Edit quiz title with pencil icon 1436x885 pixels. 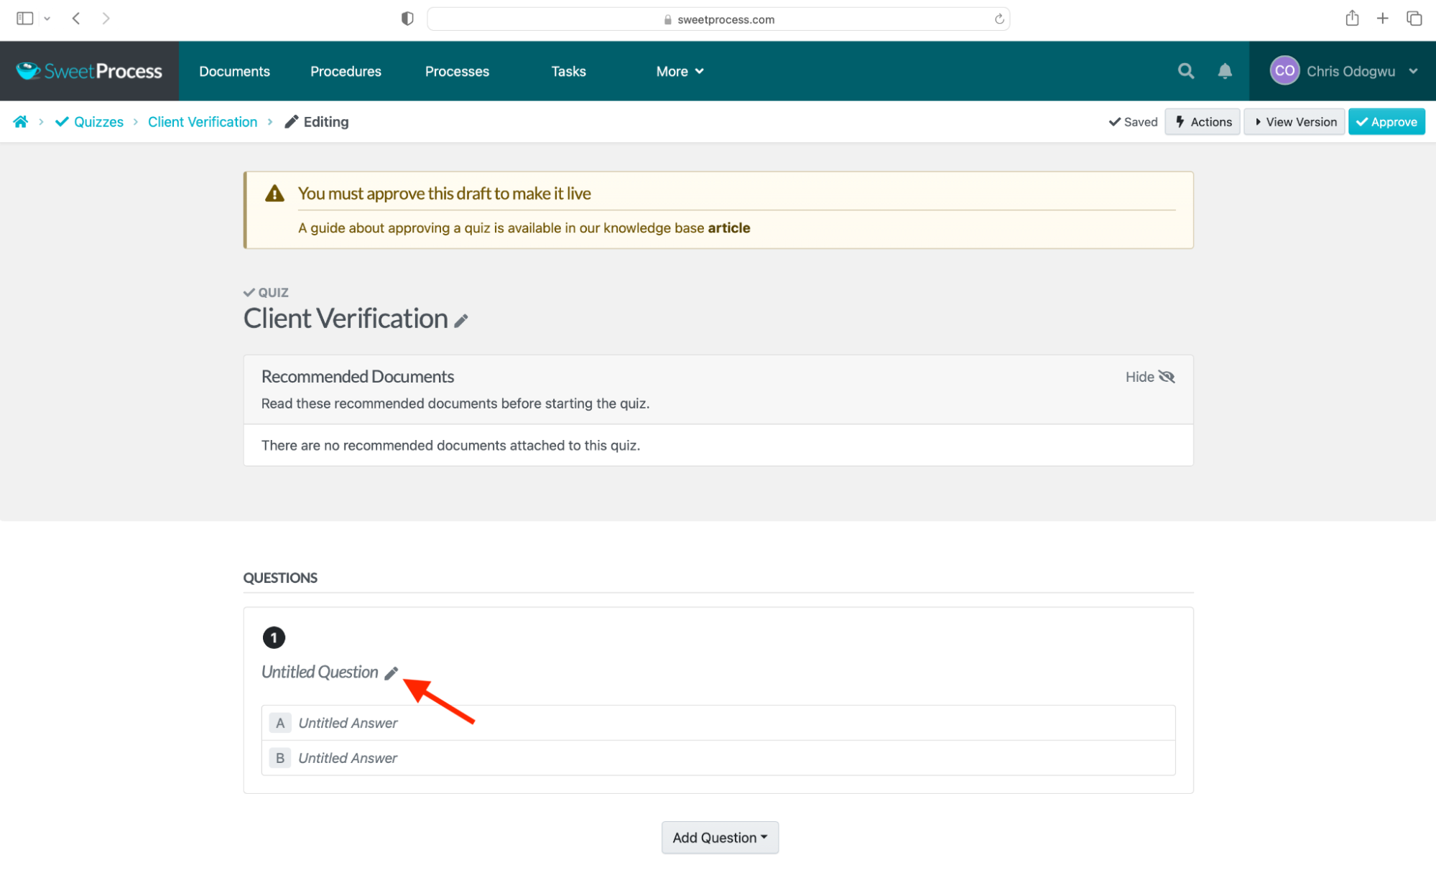pos(461,321)
